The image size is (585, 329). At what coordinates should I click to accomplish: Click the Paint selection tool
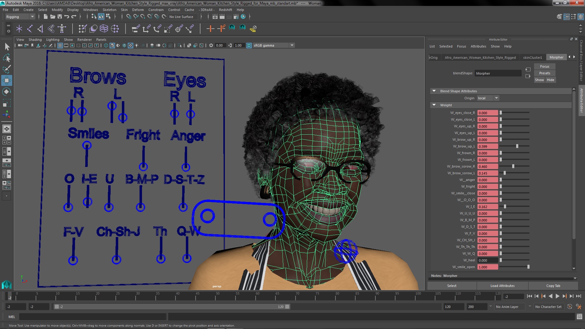(6, 69)
